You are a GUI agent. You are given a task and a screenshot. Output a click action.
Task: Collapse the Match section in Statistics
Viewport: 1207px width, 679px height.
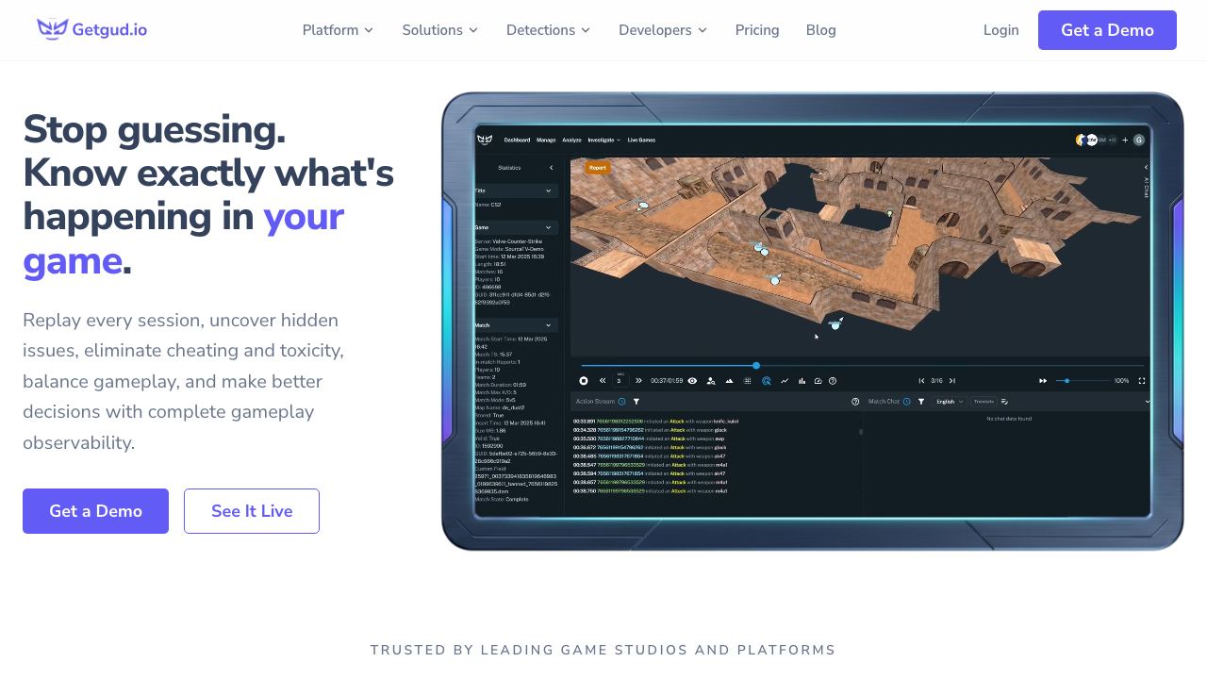coord(548,325)
